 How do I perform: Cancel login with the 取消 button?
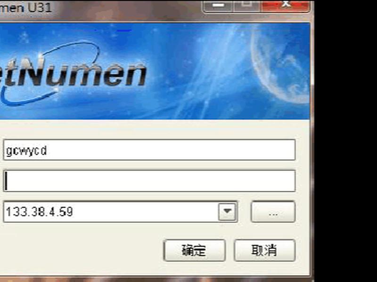coord(264,250)
